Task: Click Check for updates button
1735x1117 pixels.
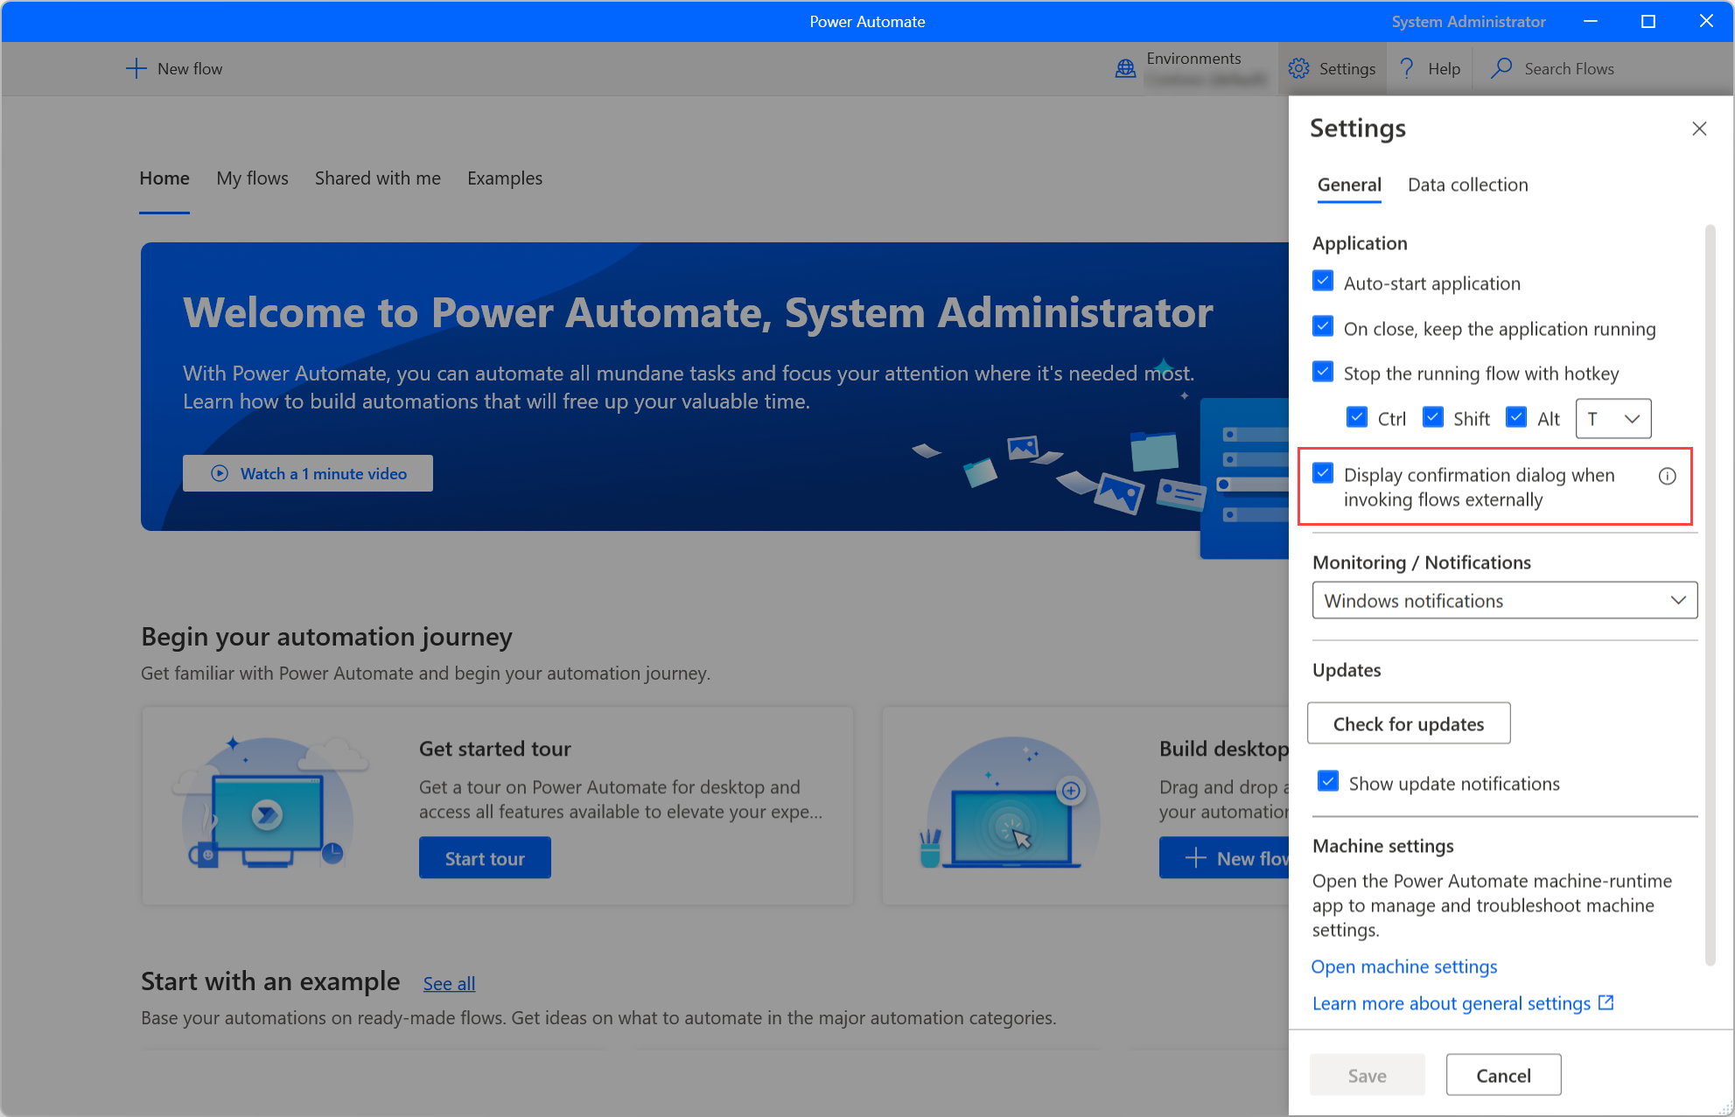Action: 1408,724
